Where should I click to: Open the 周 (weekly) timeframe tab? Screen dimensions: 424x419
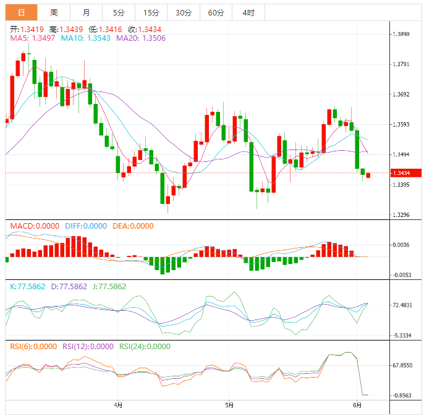click(54, 12)
